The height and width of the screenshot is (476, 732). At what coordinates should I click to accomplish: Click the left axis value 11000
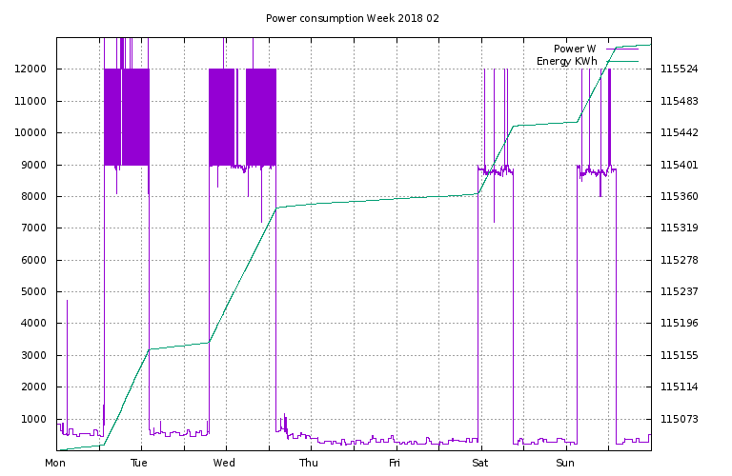30,101
